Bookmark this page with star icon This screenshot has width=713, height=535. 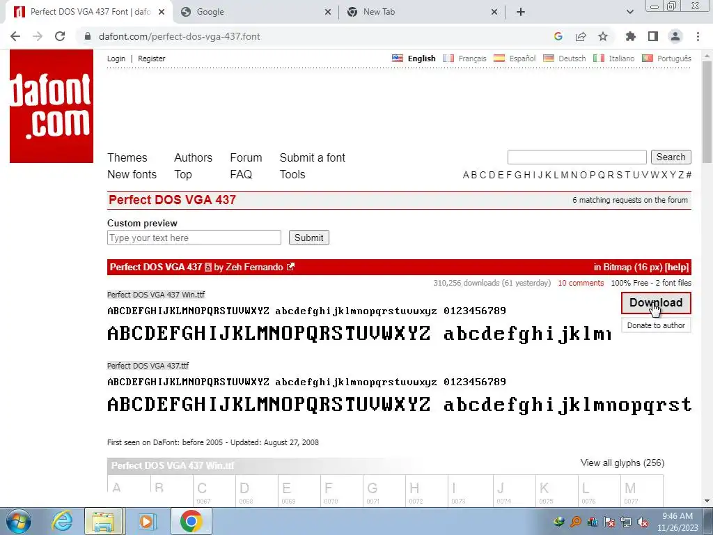pos(603,36)
